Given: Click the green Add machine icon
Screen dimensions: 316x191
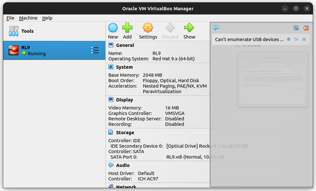Looking at the screenshot, I should [x=127, y=28].
